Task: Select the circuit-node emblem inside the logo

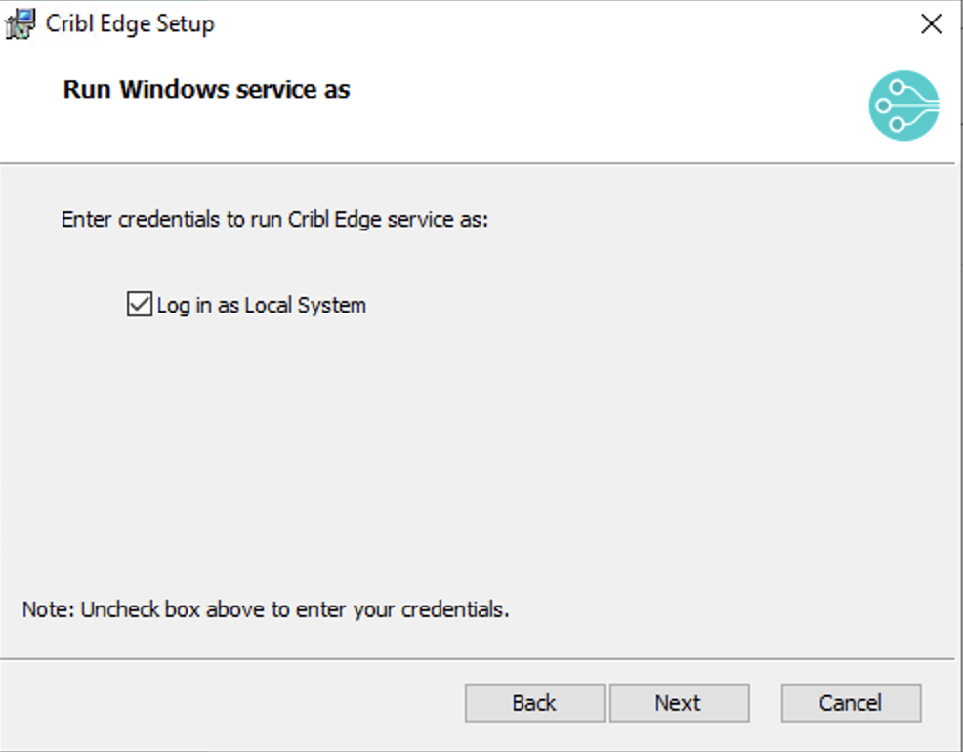Action: pyautogui.click(x=902, y=105)
